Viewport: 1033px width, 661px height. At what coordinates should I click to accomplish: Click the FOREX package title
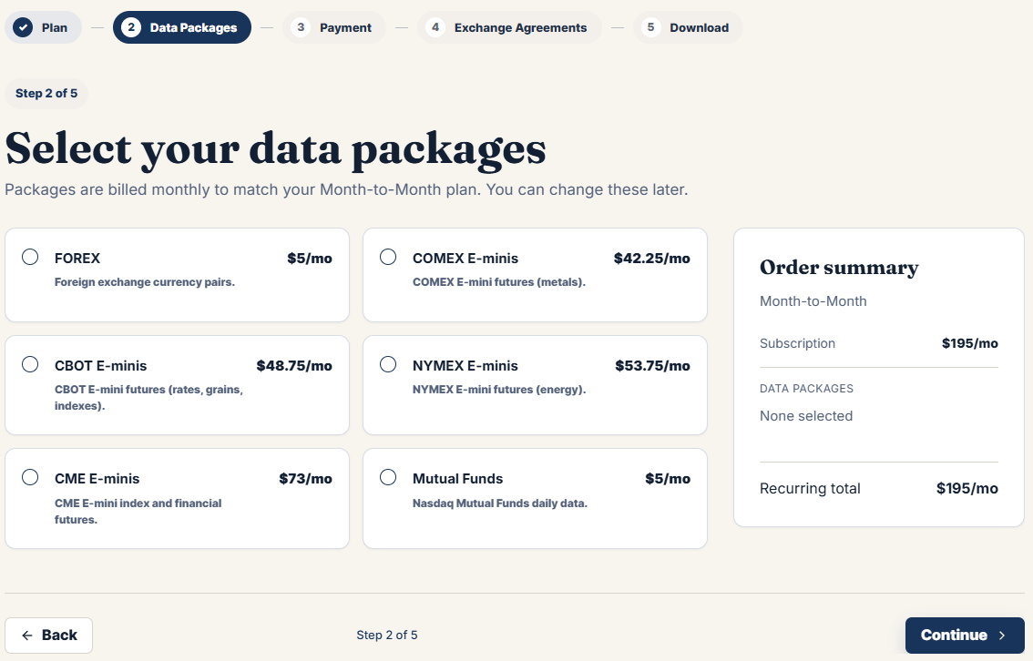tap(77, 258)
